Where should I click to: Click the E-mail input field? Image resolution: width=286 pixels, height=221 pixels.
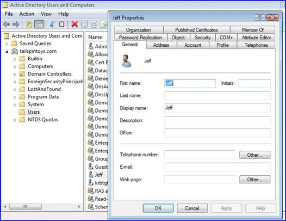[x=217, y=167]
